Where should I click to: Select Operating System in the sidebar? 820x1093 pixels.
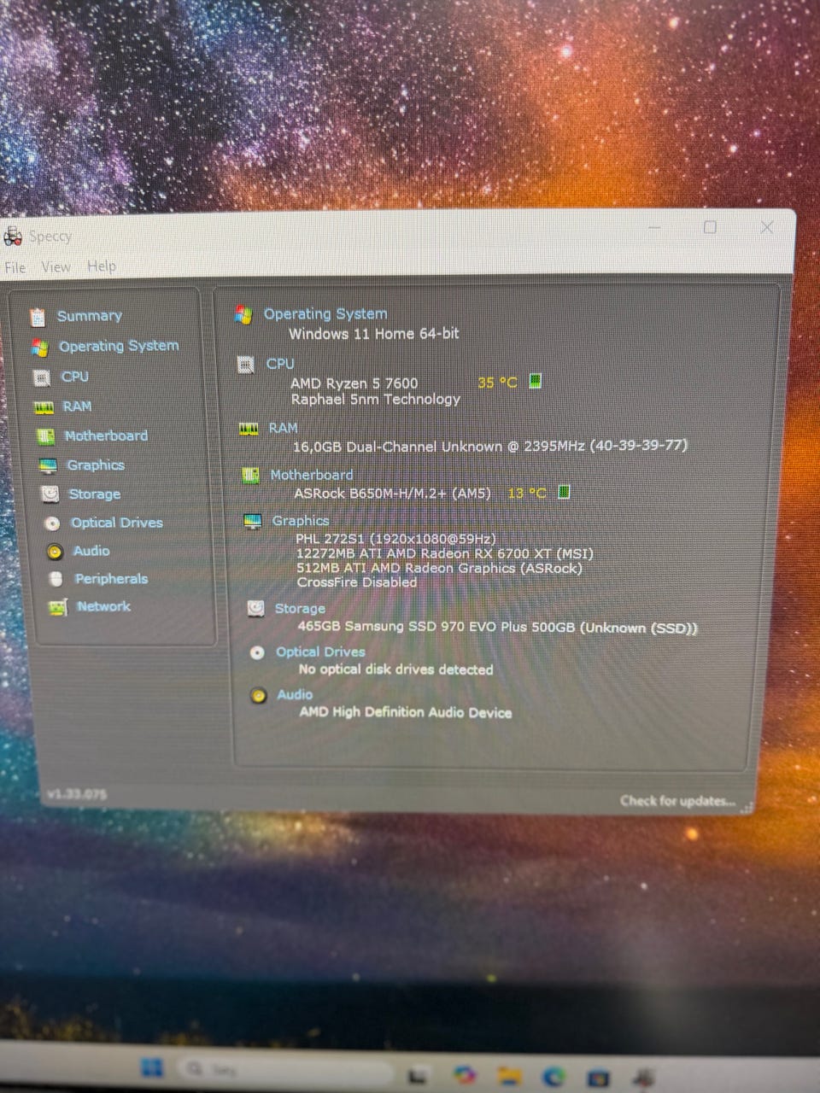tap(119, 346)
